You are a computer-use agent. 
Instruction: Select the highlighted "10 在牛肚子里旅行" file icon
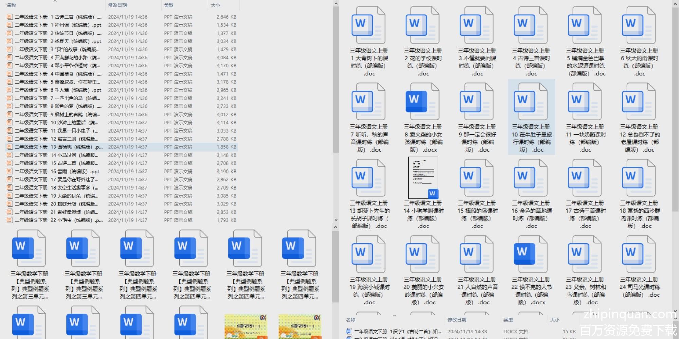(530, 102)
